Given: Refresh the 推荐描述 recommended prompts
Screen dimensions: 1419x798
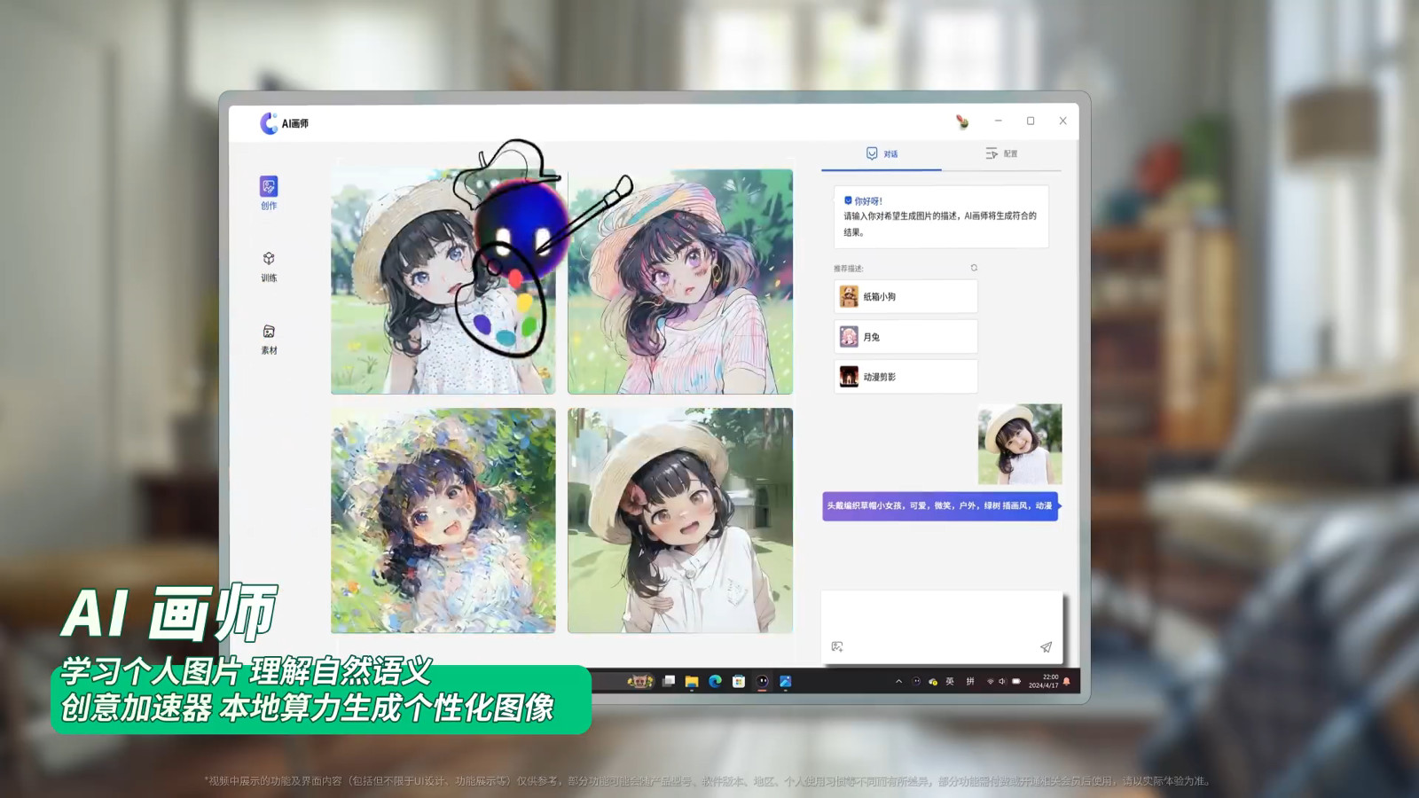Looking at the screenshot, I should [x=974, y=268].
